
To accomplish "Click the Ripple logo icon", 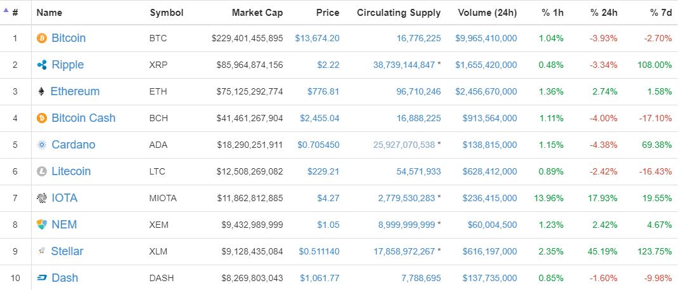I will (x=42, y=65).
